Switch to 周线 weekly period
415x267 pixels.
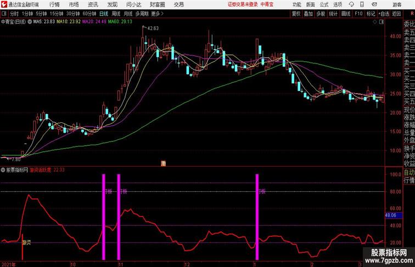coord(116,14)
